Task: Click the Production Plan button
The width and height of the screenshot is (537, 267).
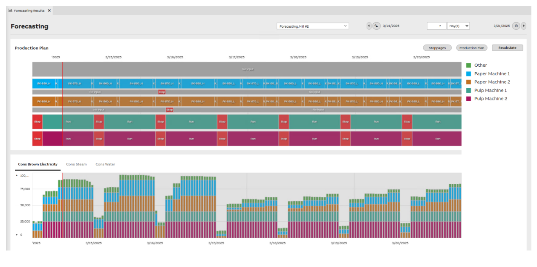Action: (x=472, y=48)
